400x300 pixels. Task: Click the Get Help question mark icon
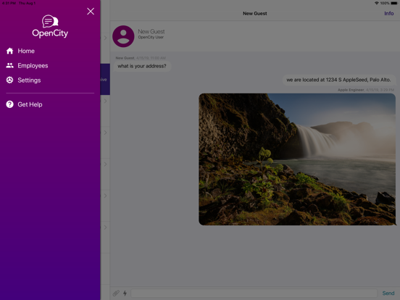pyautogui.click(x=9, y=104)
